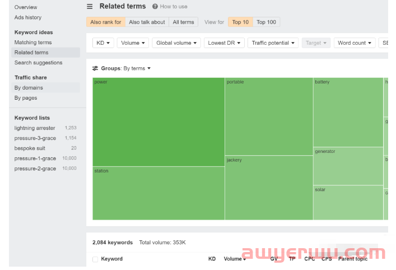Screen dimensions: 396x270
Task: Open the Target filter dropdown
Action: point(316,43)
